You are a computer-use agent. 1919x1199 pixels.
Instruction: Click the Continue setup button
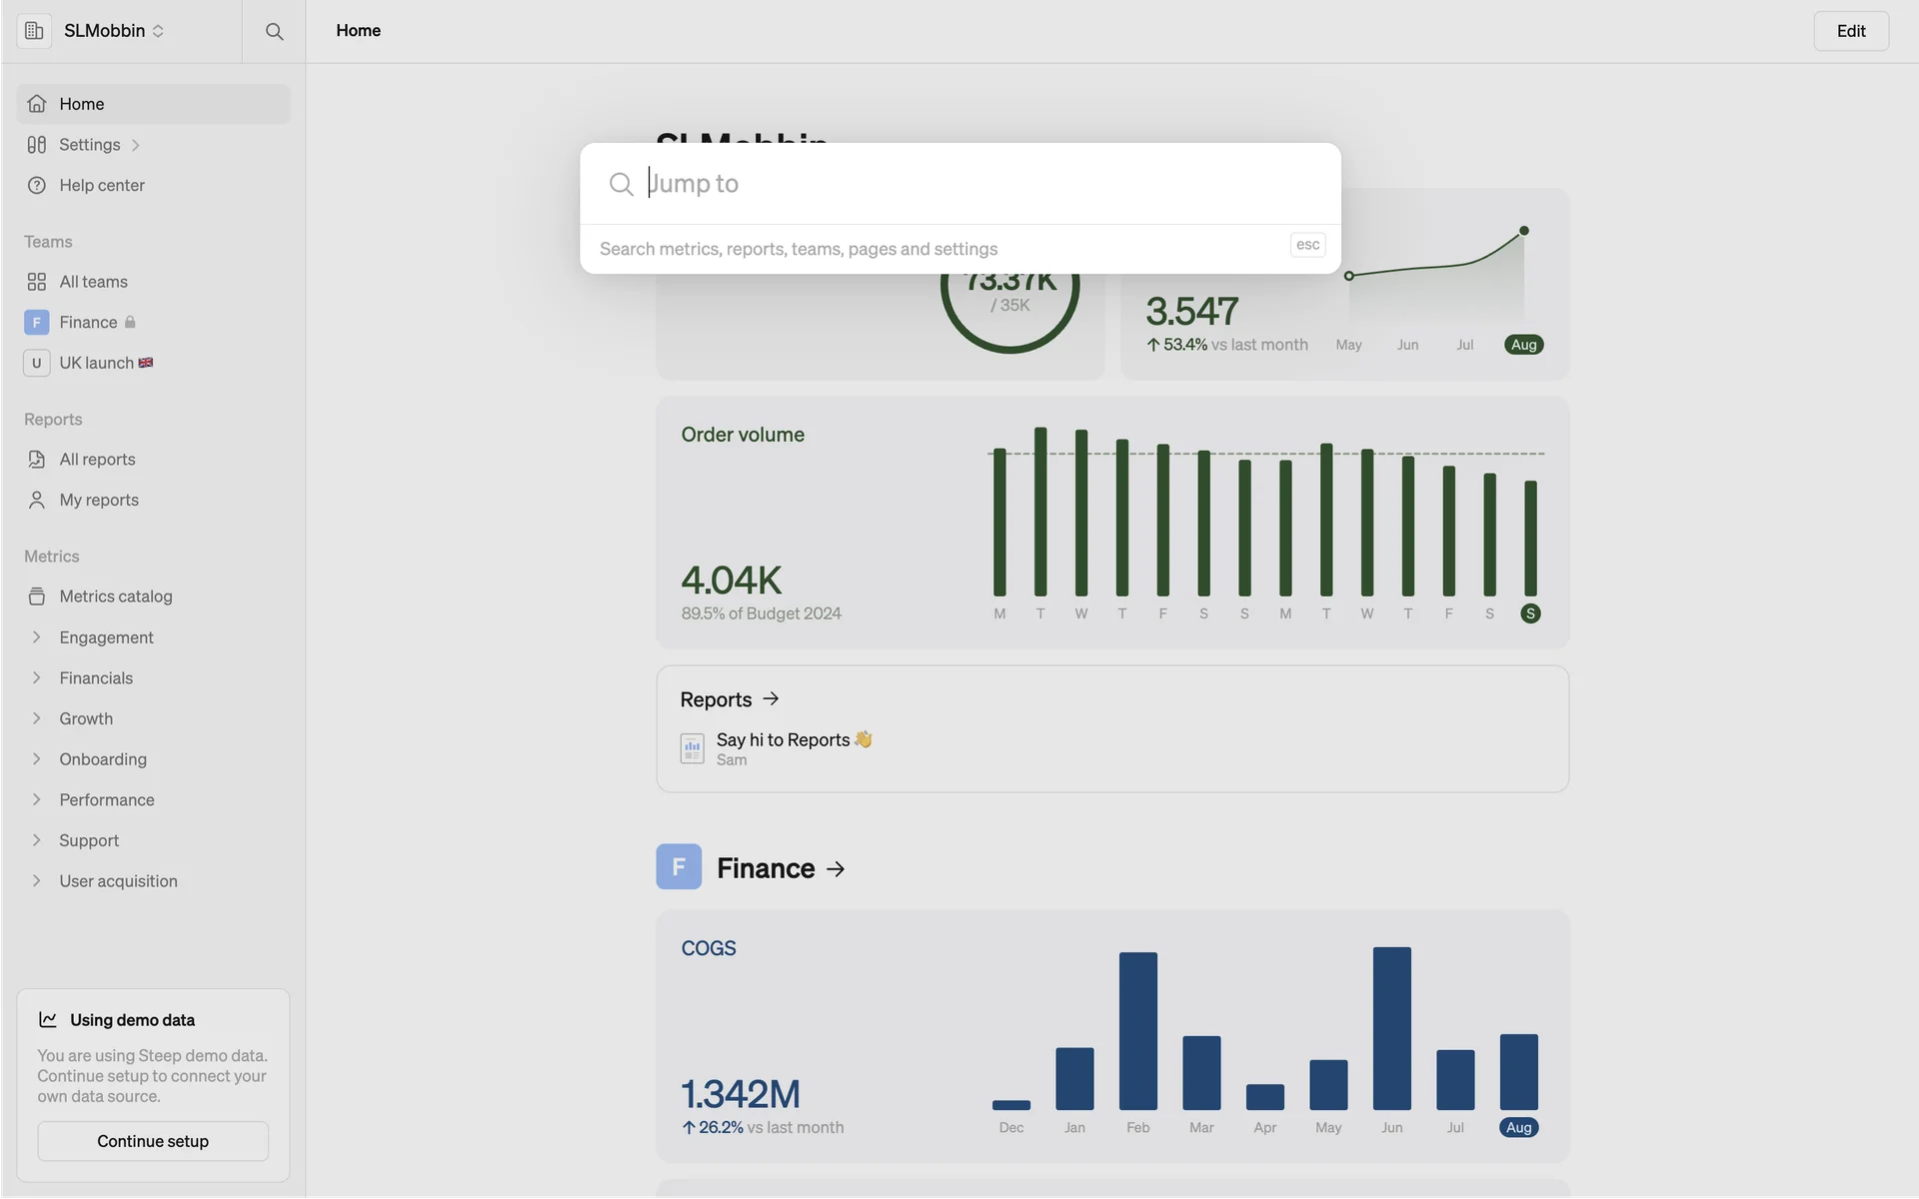click(153, 1141)
